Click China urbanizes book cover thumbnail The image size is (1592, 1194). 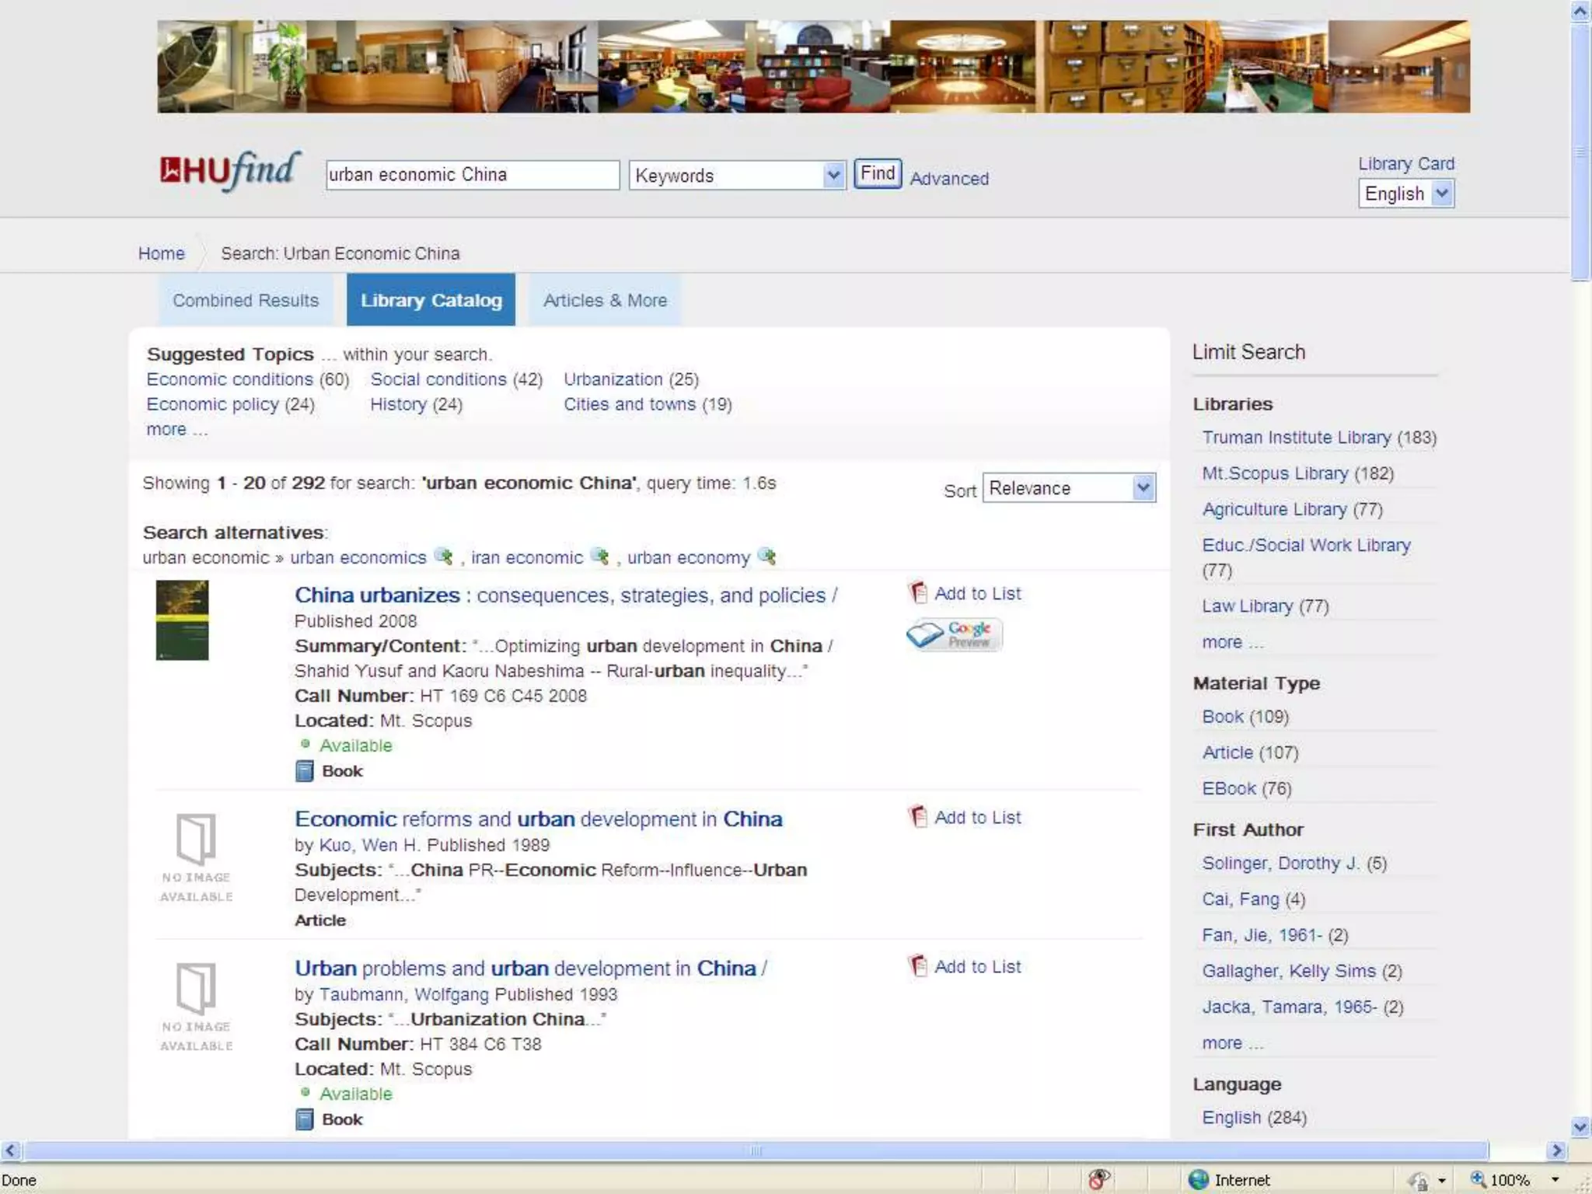[182, 620]
